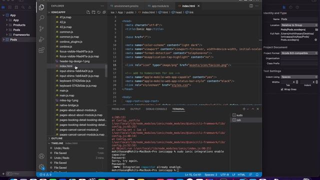Click Tab width stepper in Xcode
This screenshot has height=180, width=320.
pos(297,82)
